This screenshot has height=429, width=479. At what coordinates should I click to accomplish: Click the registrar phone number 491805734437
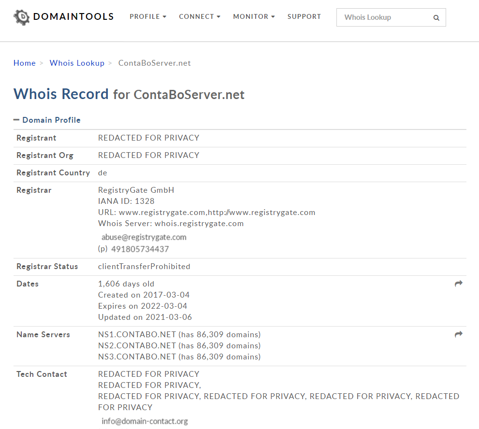(x=140, y=249)
